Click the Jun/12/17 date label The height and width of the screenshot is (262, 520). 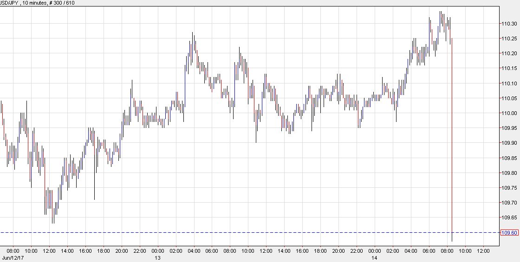(x=12, y=258)
